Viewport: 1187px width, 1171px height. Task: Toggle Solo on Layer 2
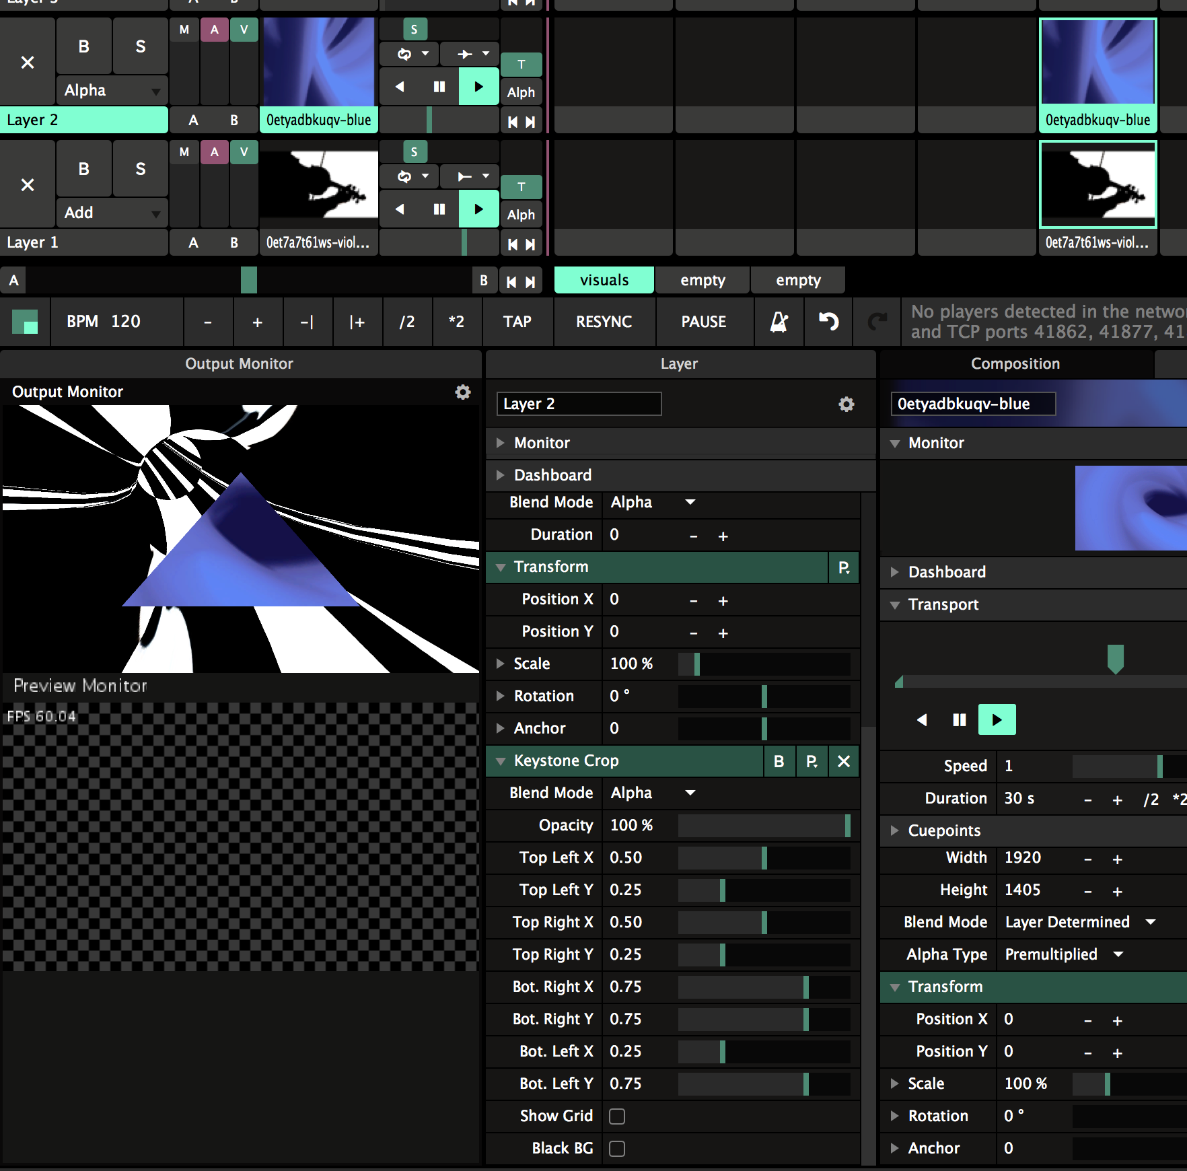click(140, 46)
